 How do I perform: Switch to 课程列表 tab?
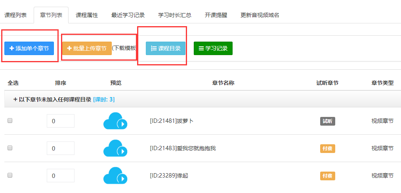tap(15, 15)
